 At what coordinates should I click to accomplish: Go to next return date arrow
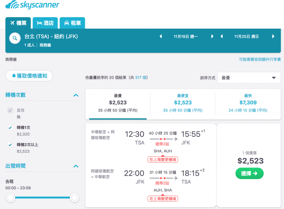pos(273,36)
